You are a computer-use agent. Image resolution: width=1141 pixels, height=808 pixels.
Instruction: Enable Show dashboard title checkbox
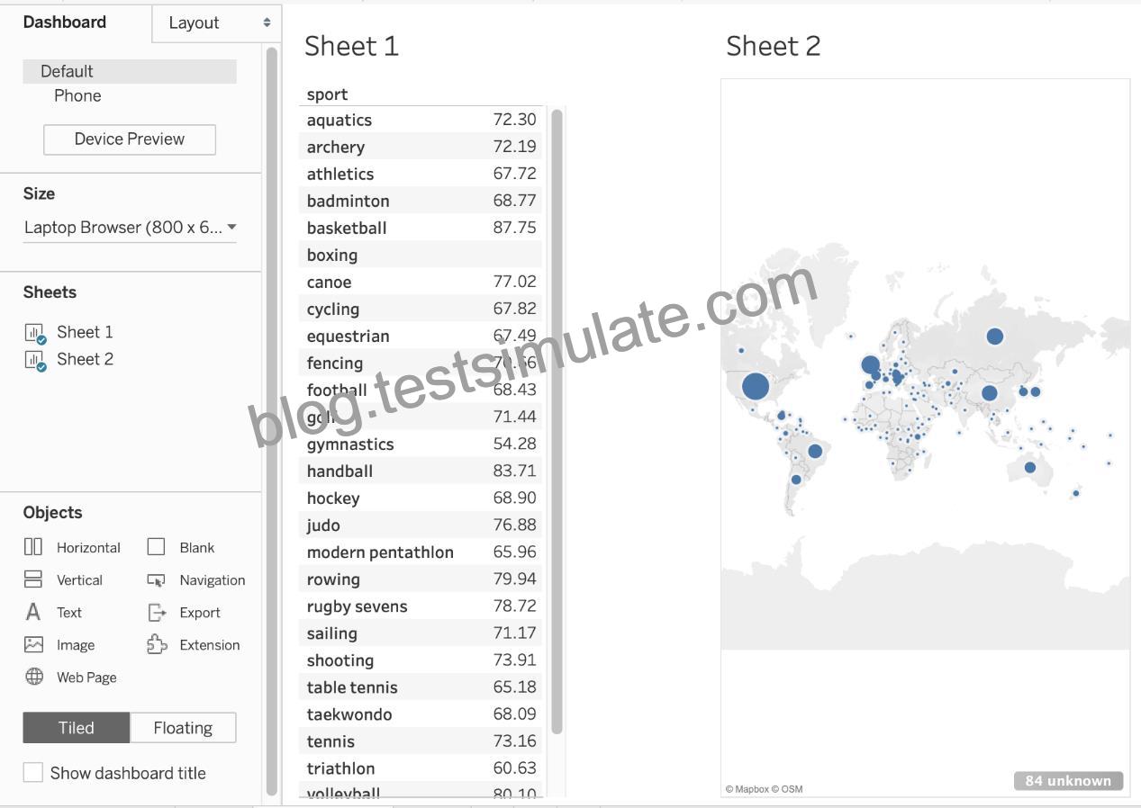coord(33,772)
